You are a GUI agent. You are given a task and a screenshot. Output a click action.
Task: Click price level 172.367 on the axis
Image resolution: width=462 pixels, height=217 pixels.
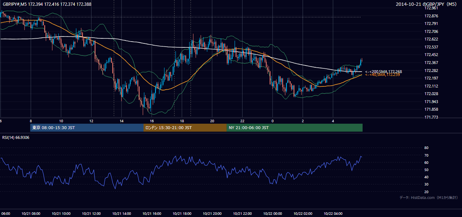pos(431,63)
